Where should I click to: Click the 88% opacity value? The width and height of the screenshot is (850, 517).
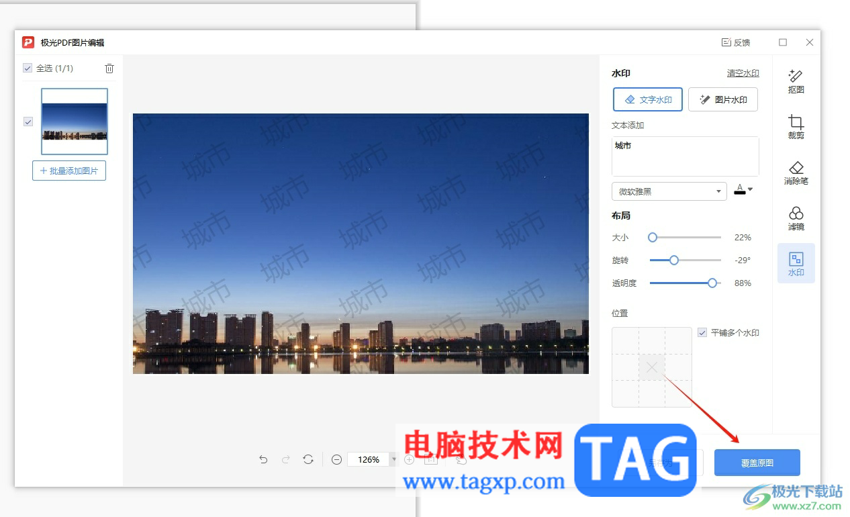click(x=743, y=283)
